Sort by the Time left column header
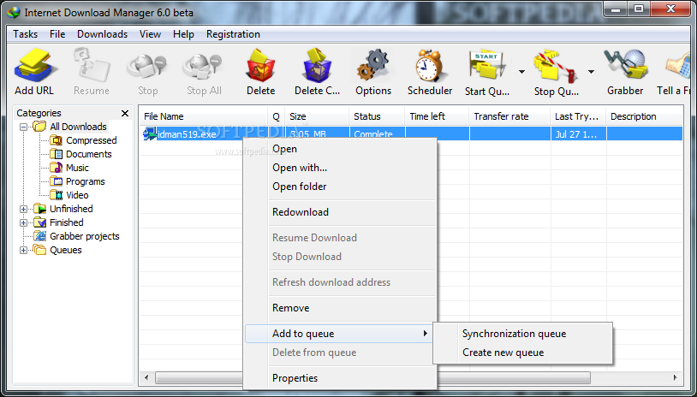The image size is (697, 397). [x=437, y=116]
